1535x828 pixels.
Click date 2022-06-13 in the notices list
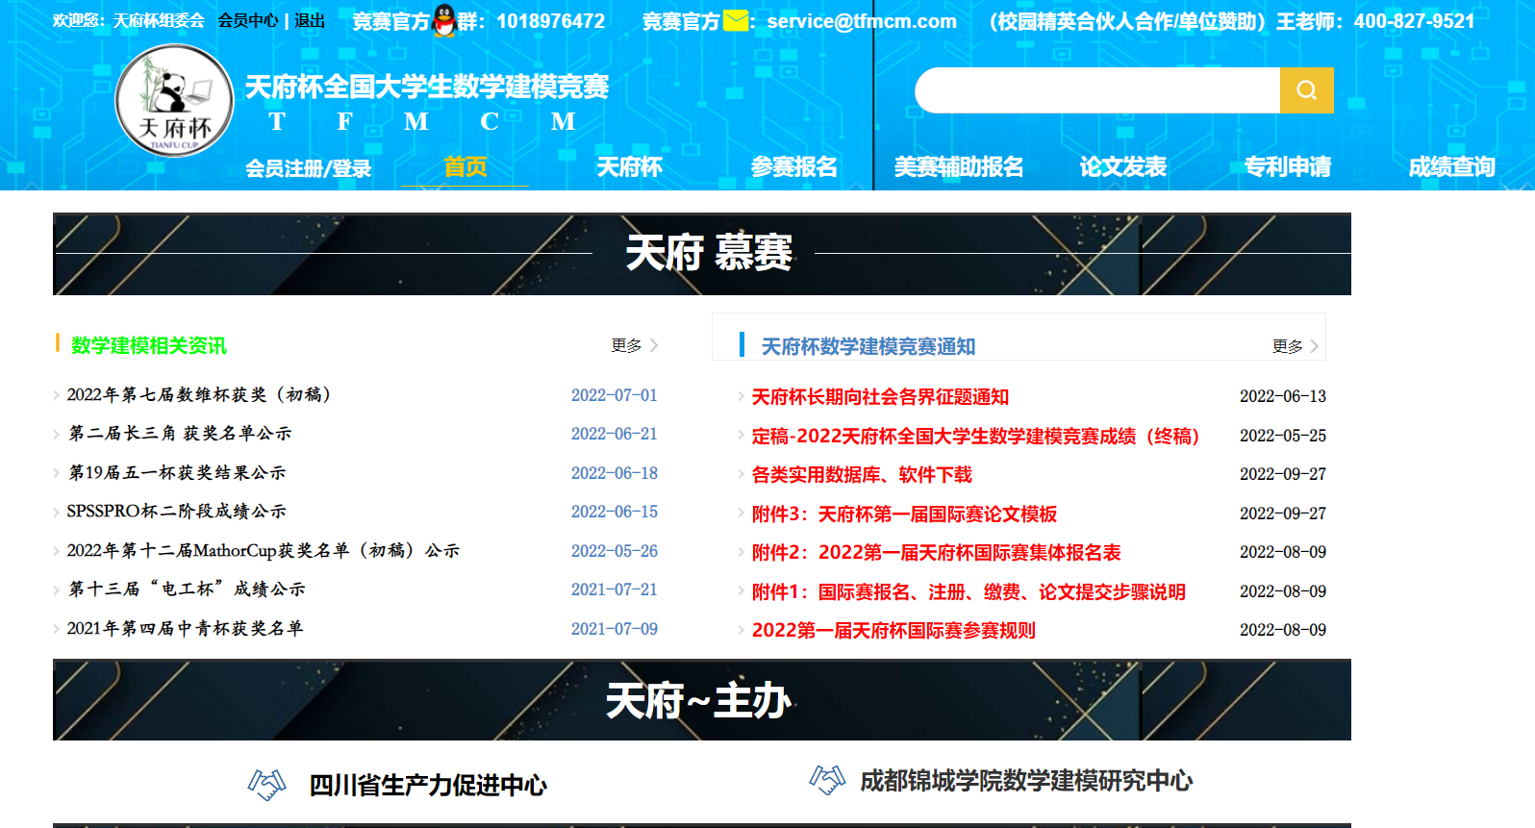click(1283, 396)
